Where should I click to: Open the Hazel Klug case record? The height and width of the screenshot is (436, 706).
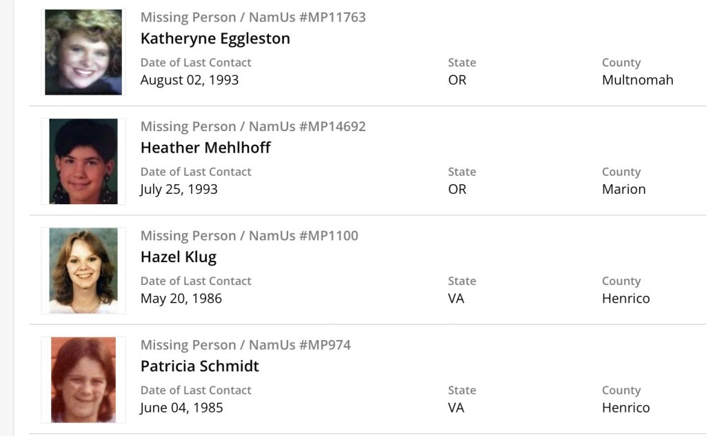(179, 257)
